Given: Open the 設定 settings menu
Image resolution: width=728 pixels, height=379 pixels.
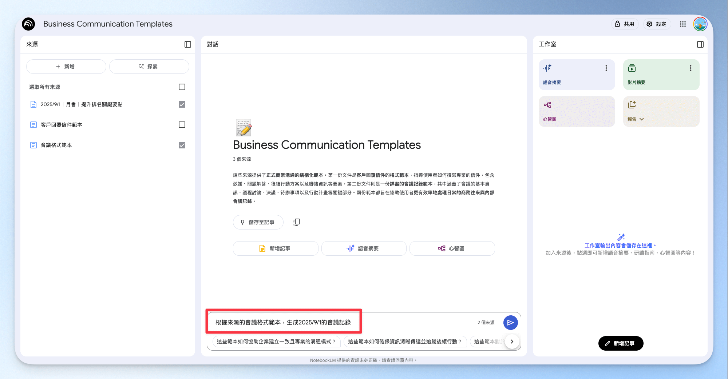Looking at the screenshot, I should click(x=657, y=24).
